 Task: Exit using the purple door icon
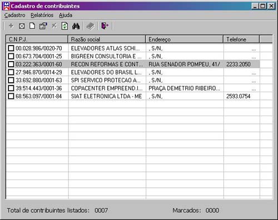tap(105, 26)
